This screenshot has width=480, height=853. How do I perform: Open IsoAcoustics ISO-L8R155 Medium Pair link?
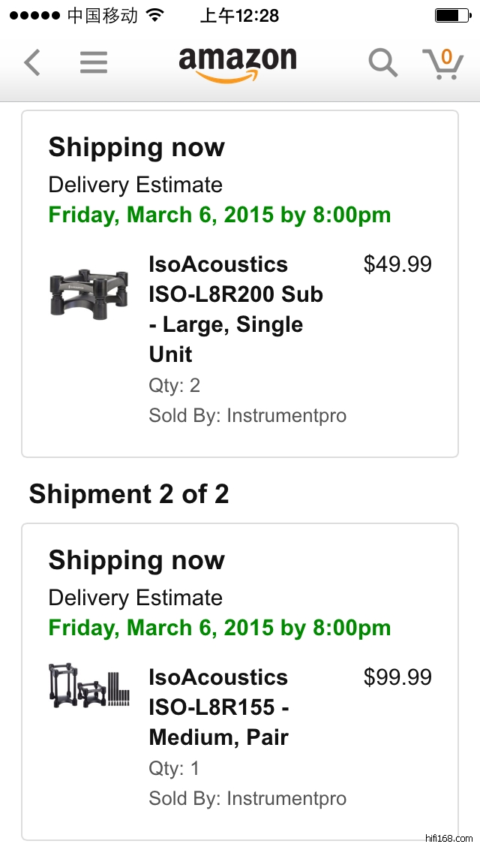click(219, 707)
